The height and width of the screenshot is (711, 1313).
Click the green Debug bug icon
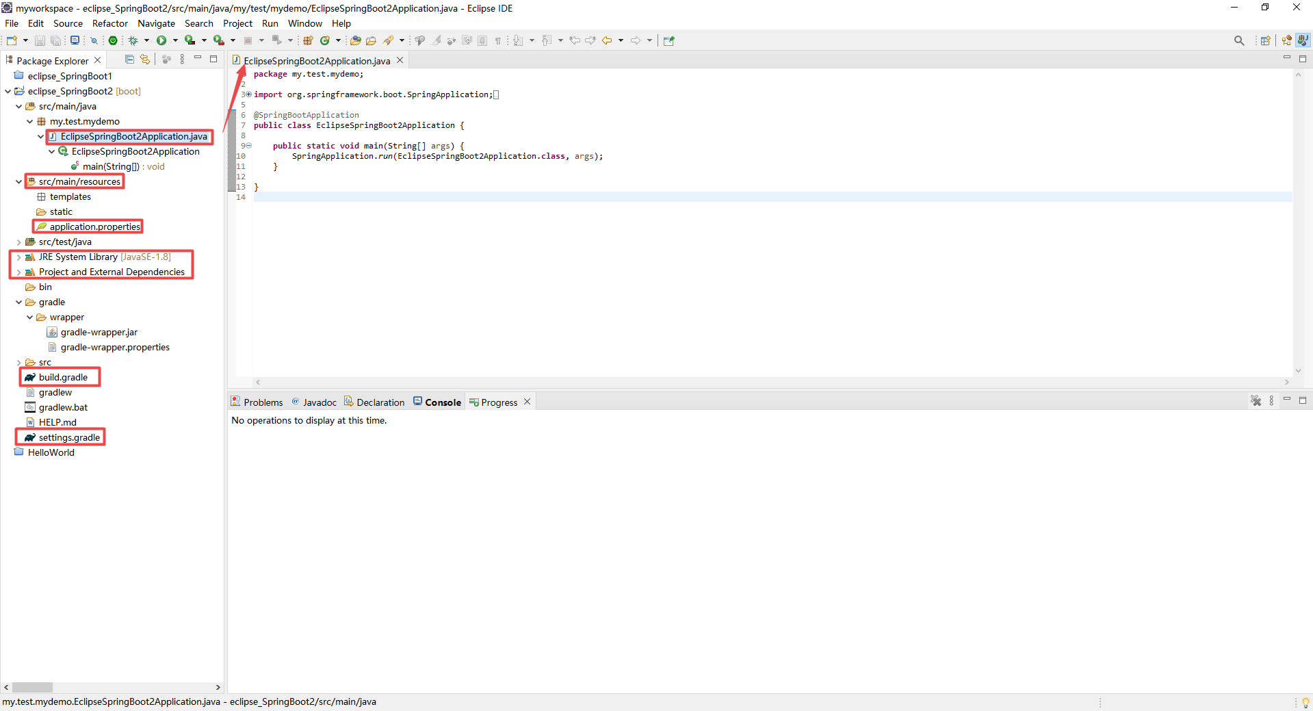point(133,40)
